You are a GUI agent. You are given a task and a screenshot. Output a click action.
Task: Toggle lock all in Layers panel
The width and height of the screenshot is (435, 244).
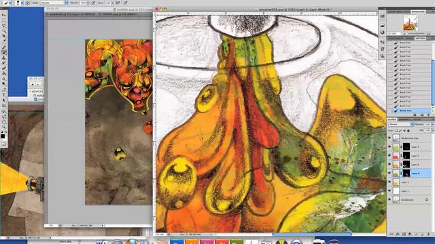tap(408, 130)
